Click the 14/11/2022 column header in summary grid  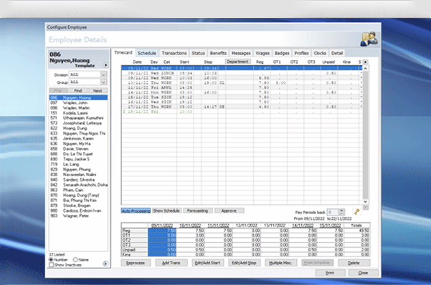302,226
